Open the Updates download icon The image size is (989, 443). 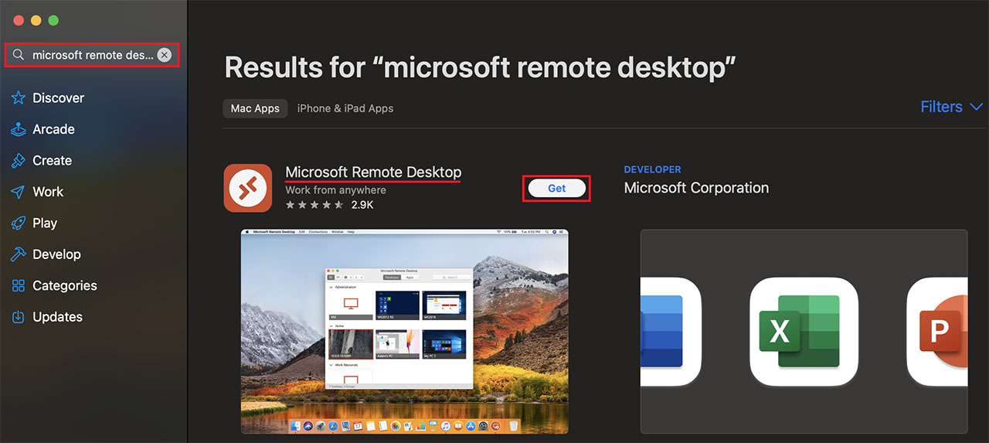coord(19,317)
